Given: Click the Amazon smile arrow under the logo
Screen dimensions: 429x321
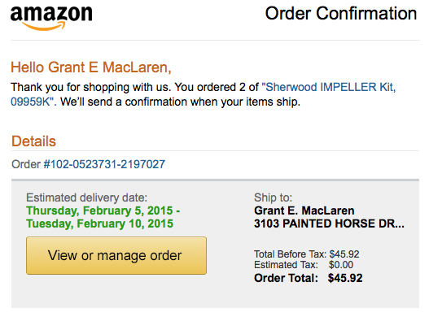Looking at the screenshot, I should pyautogui.click(x=44, y=26).
